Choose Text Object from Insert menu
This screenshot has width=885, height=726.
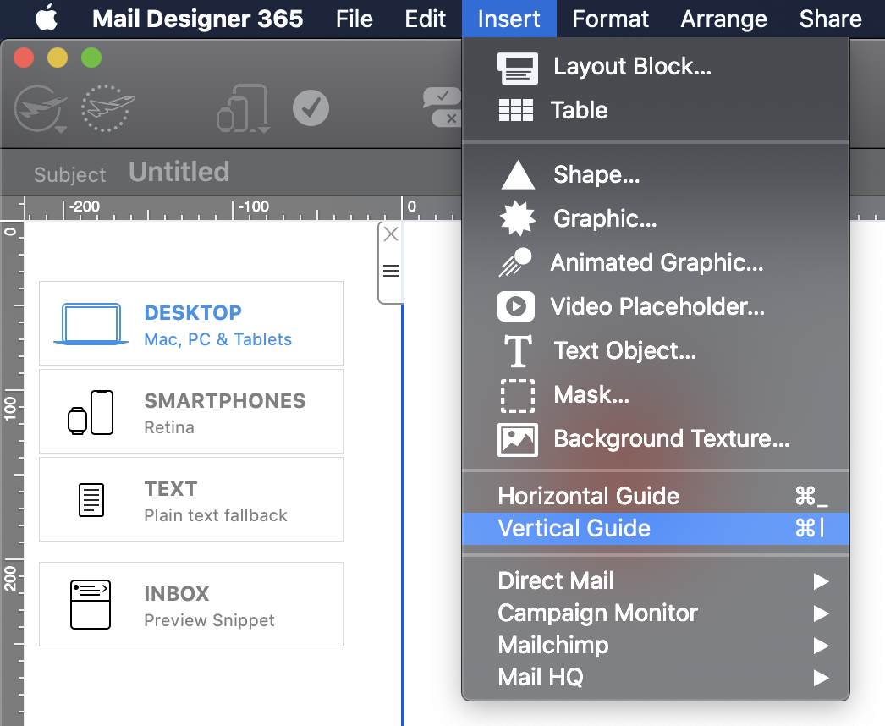click(x=655, y=350)
